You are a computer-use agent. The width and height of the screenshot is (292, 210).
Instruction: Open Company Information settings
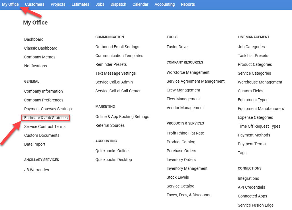tap(44, 91)
